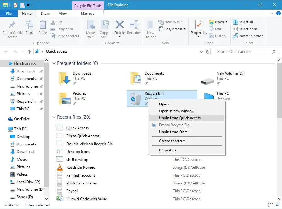Open the File tab
282x209 pixels.
[9, 14]
